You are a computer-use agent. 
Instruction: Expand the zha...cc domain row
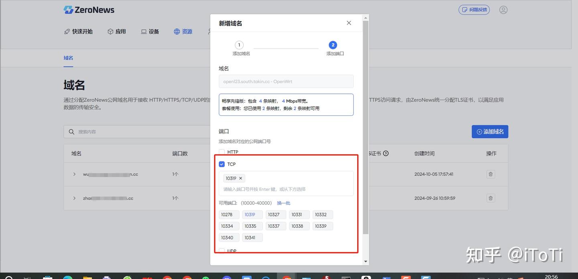[74, 198]
